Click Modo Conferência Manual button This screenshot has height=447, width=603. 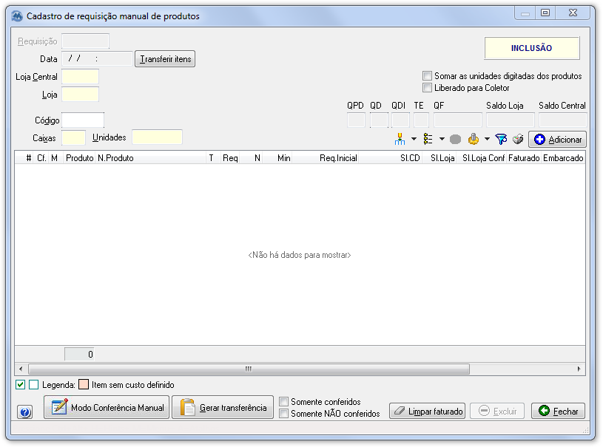107,407
